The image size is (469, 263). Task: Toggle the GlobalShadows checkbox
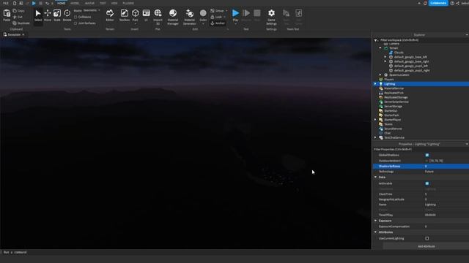(x=426, y=155)
